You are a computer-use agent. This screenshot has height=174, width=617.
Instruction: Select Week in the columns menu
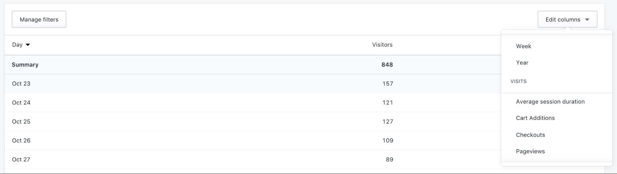523,46
